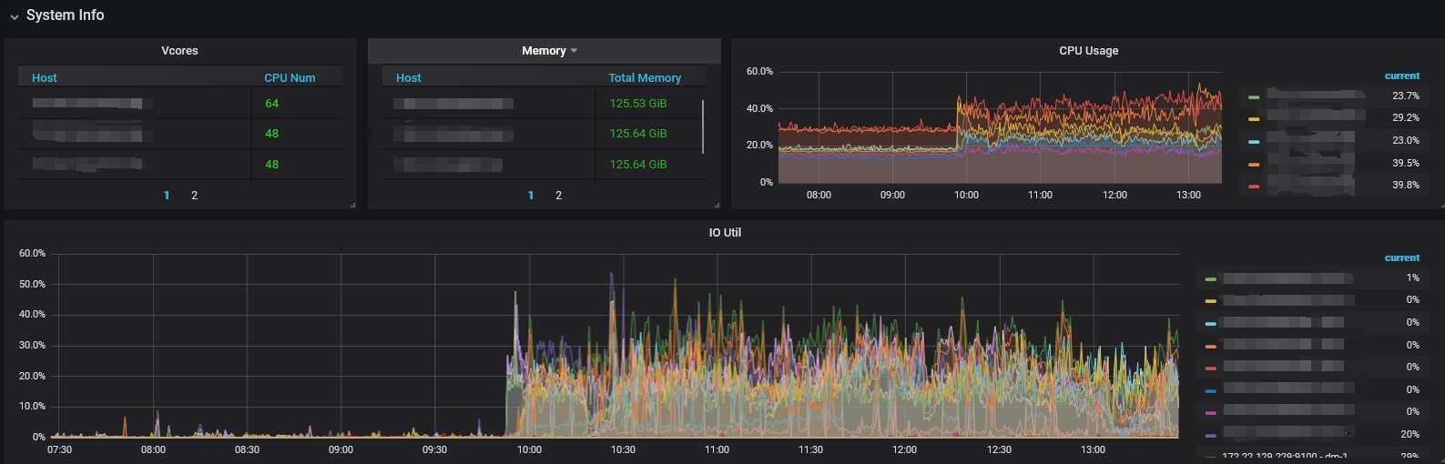Sort Vcores table by CPU Num column

coord(290,78)
